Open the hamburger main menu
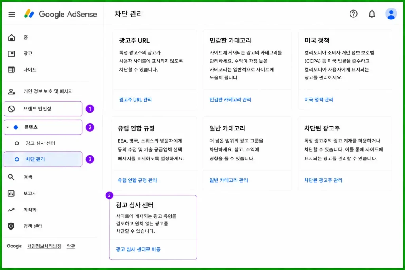Screen dimensions: 405x270 coord(11,14)
